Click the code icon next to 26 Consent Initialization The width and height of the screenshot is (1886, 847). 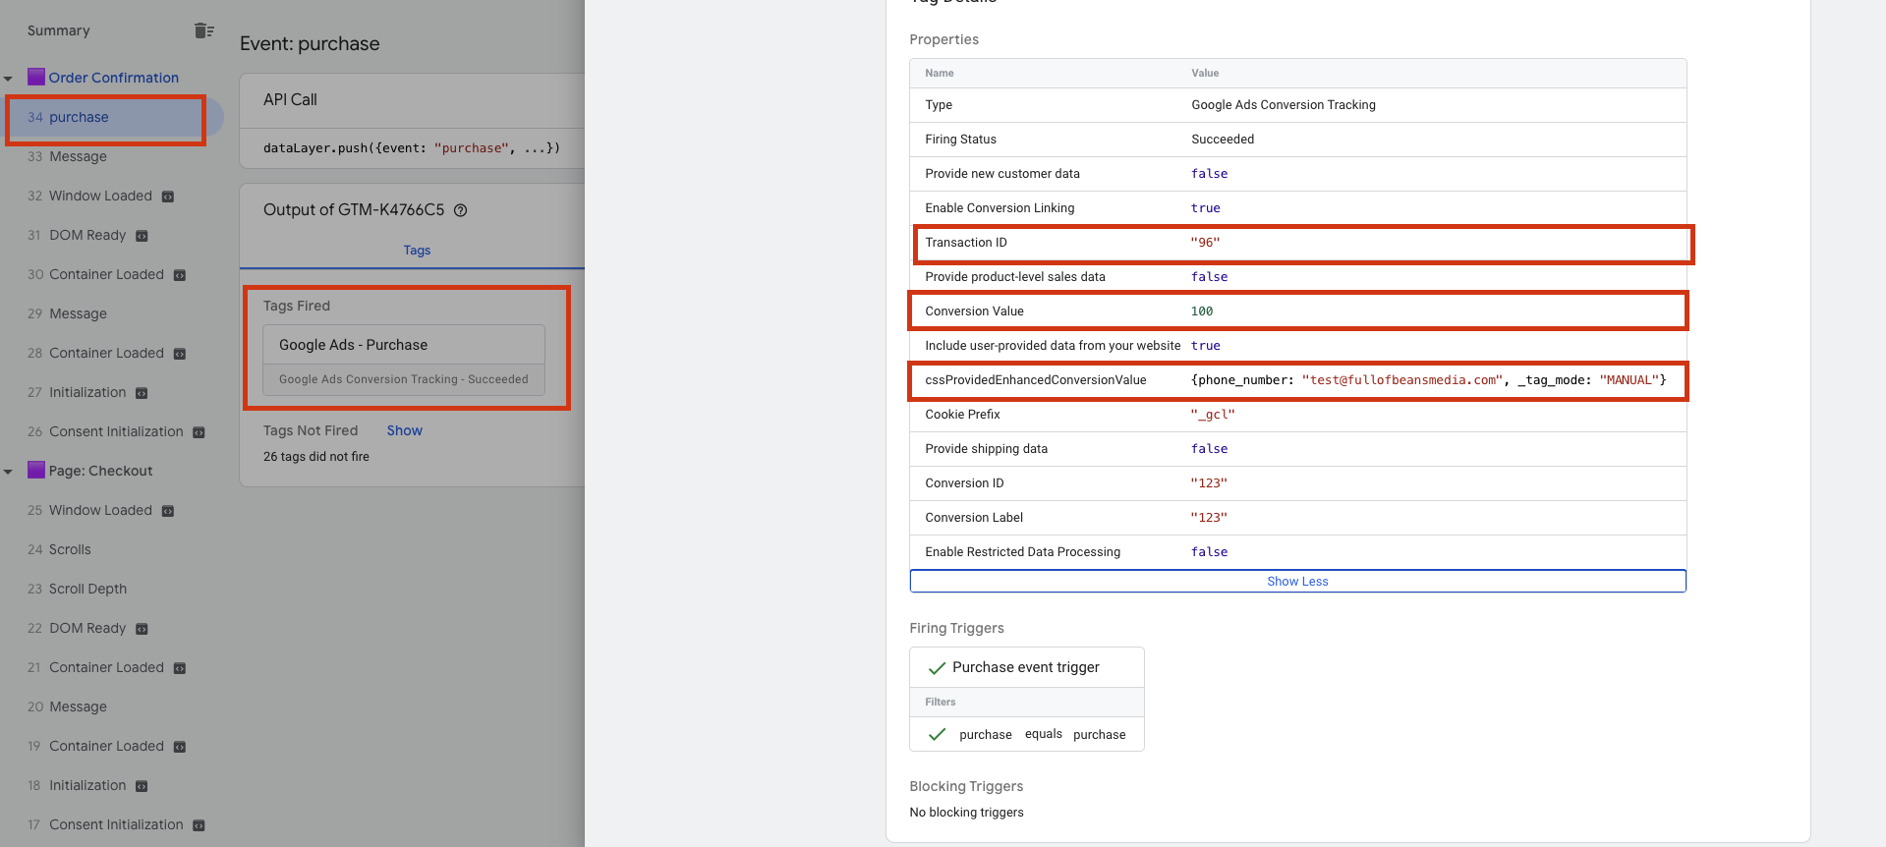(200, 432)
